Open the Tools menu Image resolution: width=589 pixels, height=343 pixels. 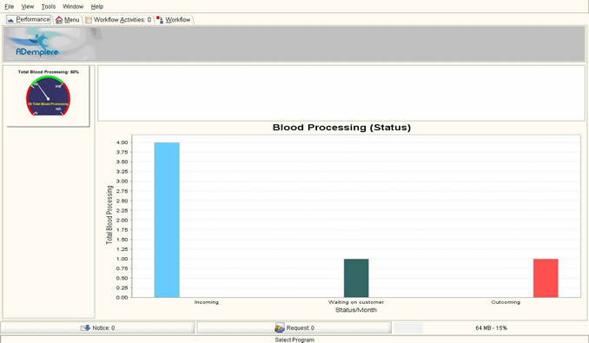[48, 6]
